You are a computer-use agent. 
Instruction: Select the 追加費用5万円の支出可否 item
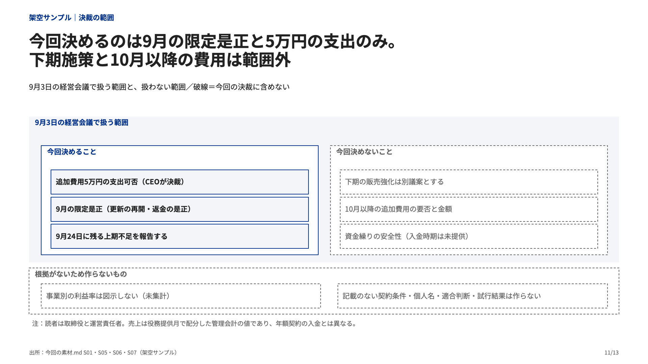click(x=180, y=182)
